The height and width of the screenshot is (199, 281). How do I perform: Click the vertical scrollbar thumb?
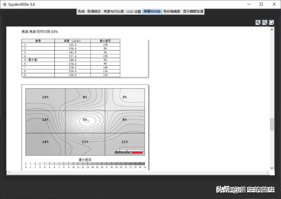272,124
